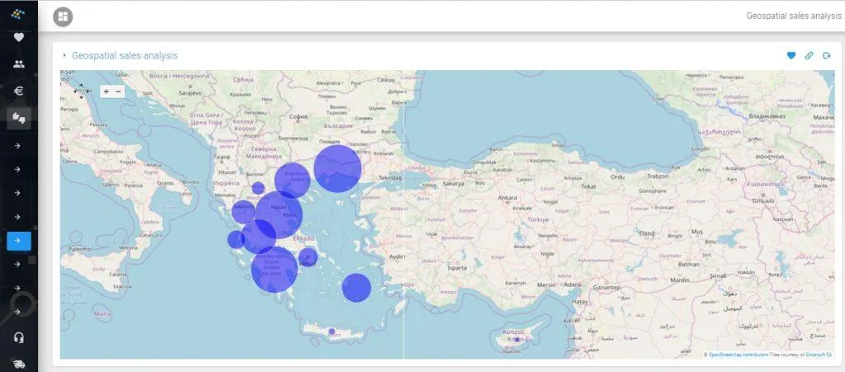Open the delivery truck sidebar icon
Image resolution: width=845 pixels, height=372 pixels.
click(x=18, y=365)
